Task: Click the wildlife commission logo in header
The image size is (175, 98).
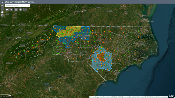Action: (2, 2)
